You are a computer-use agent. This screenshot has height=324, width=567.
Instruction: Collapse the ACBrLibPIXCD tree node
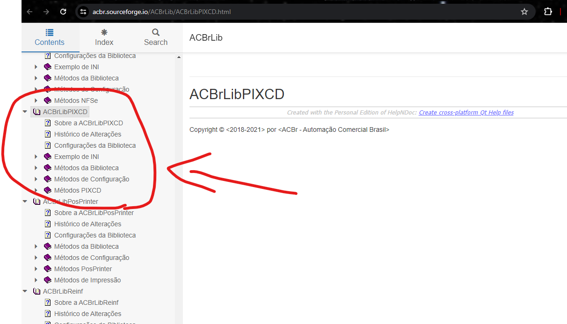coord(25,112)
